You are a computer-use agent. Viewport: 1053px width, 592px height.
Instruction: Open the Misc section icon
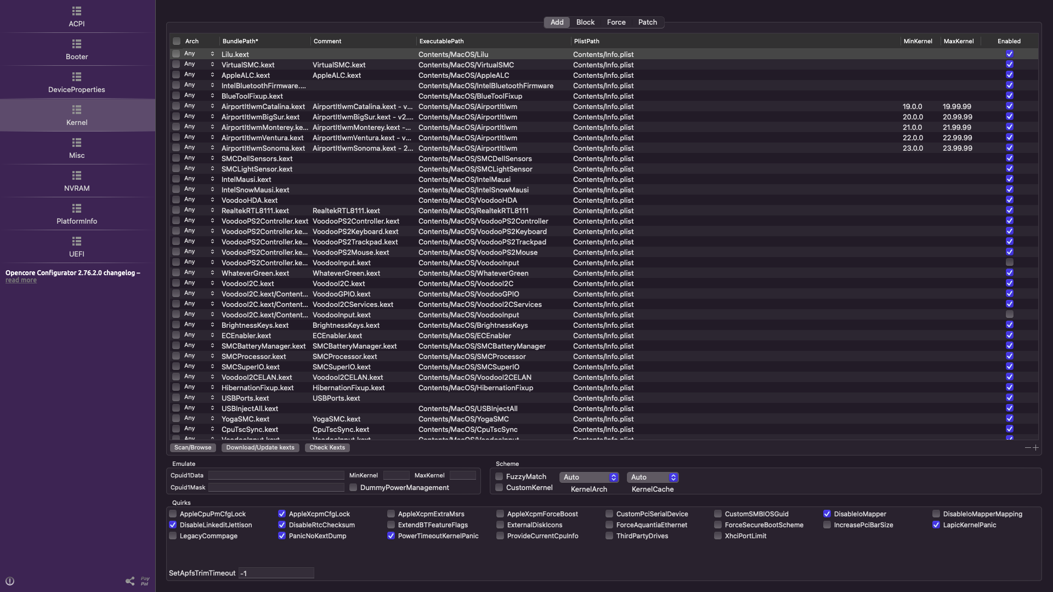[77, 143]
